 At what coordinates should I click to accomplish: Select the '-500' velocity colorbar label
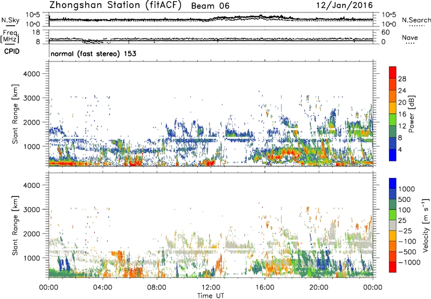[x=407, y=252]
